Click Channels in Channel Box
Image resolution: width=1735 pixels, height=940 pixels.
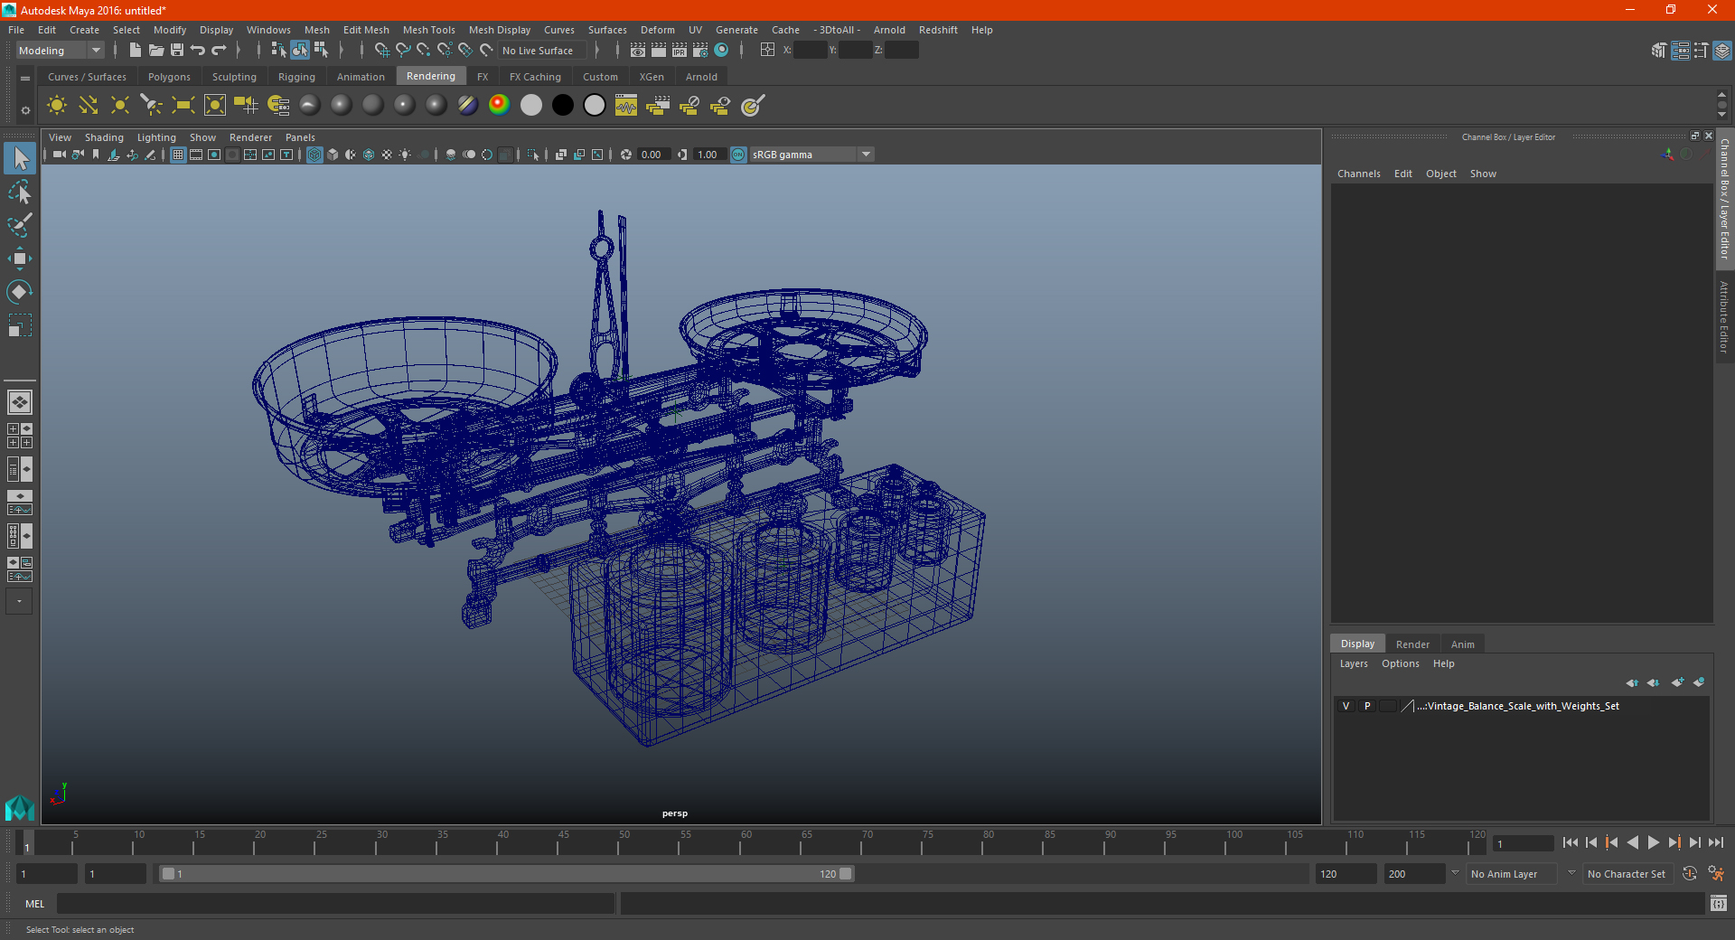pyautogui.click(x=1358, y=174)
